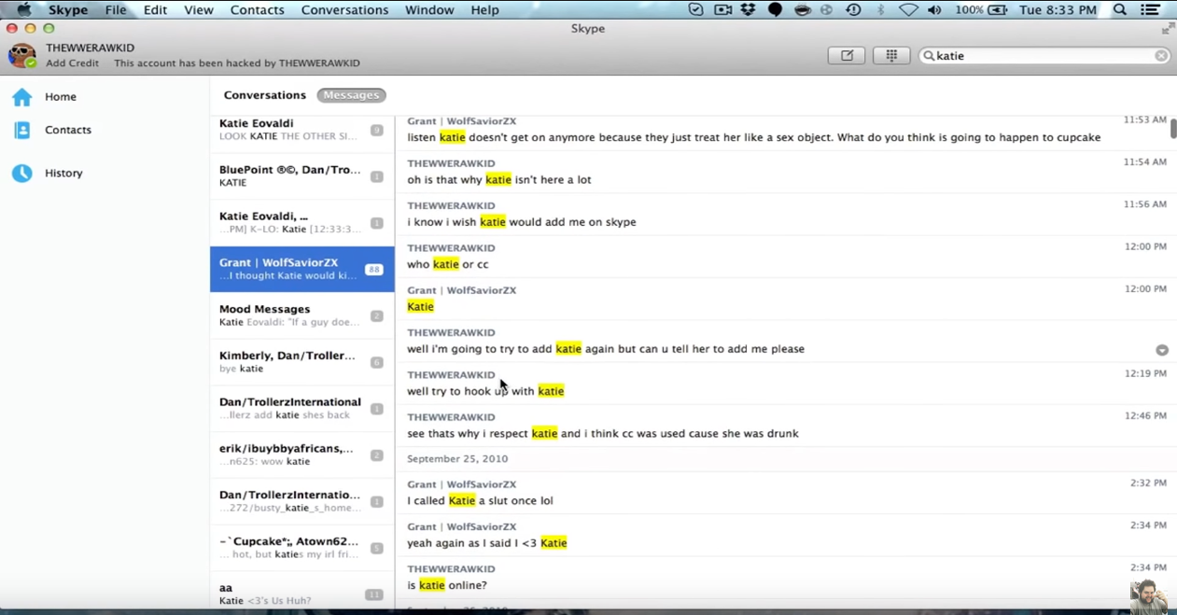Image resolution: width=1177 pixels, height=615 pixels.
Task: Click the katie search input field
Action: point(1044,56)
